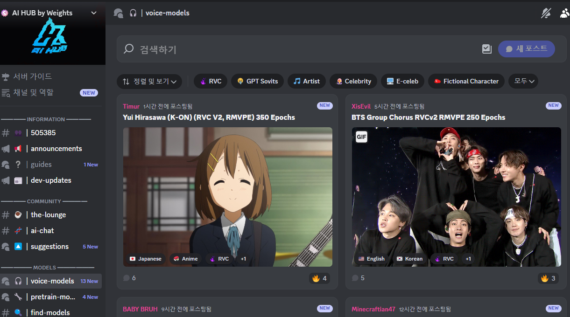
Task: Click the +1 tags badge on Yui post
Action: click(243, 259)
